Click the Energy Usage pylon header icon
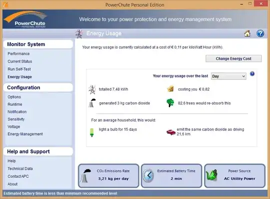 pyautogui.click(x=79, y=34)
